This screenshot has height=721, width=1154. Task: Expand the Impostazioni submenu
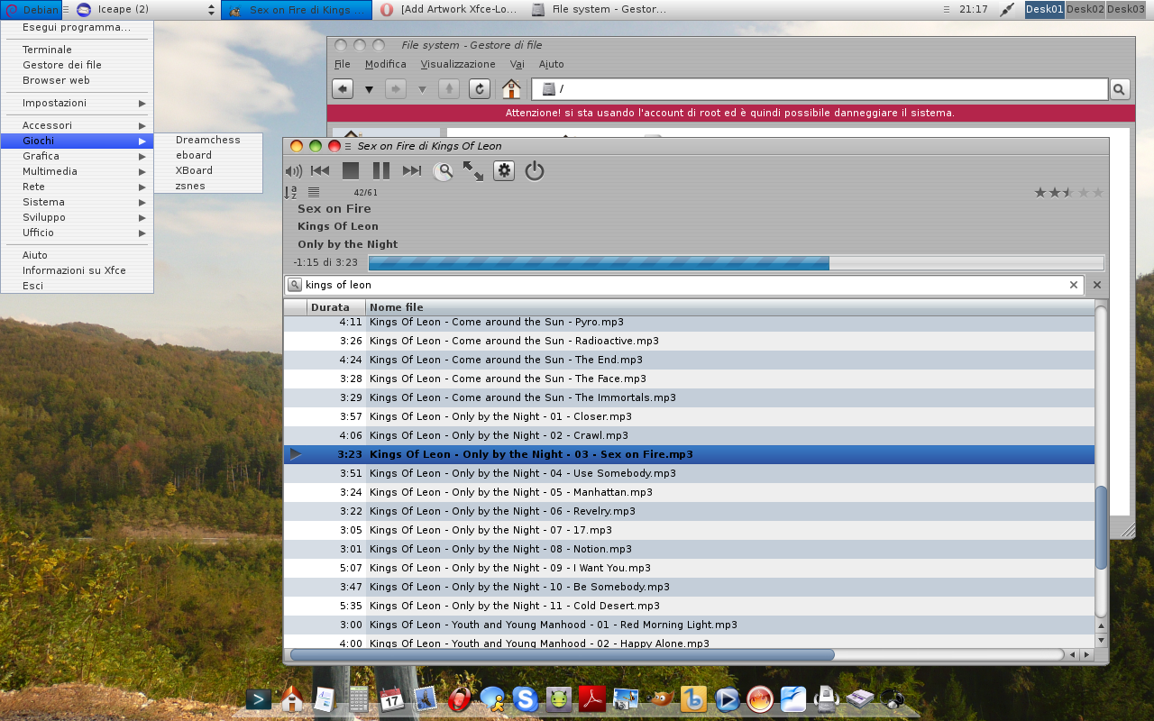click(77, 103)
